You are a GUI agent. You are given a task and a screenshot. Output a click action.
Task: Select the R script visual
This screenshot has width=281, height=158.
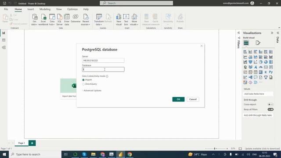[266, 72]
